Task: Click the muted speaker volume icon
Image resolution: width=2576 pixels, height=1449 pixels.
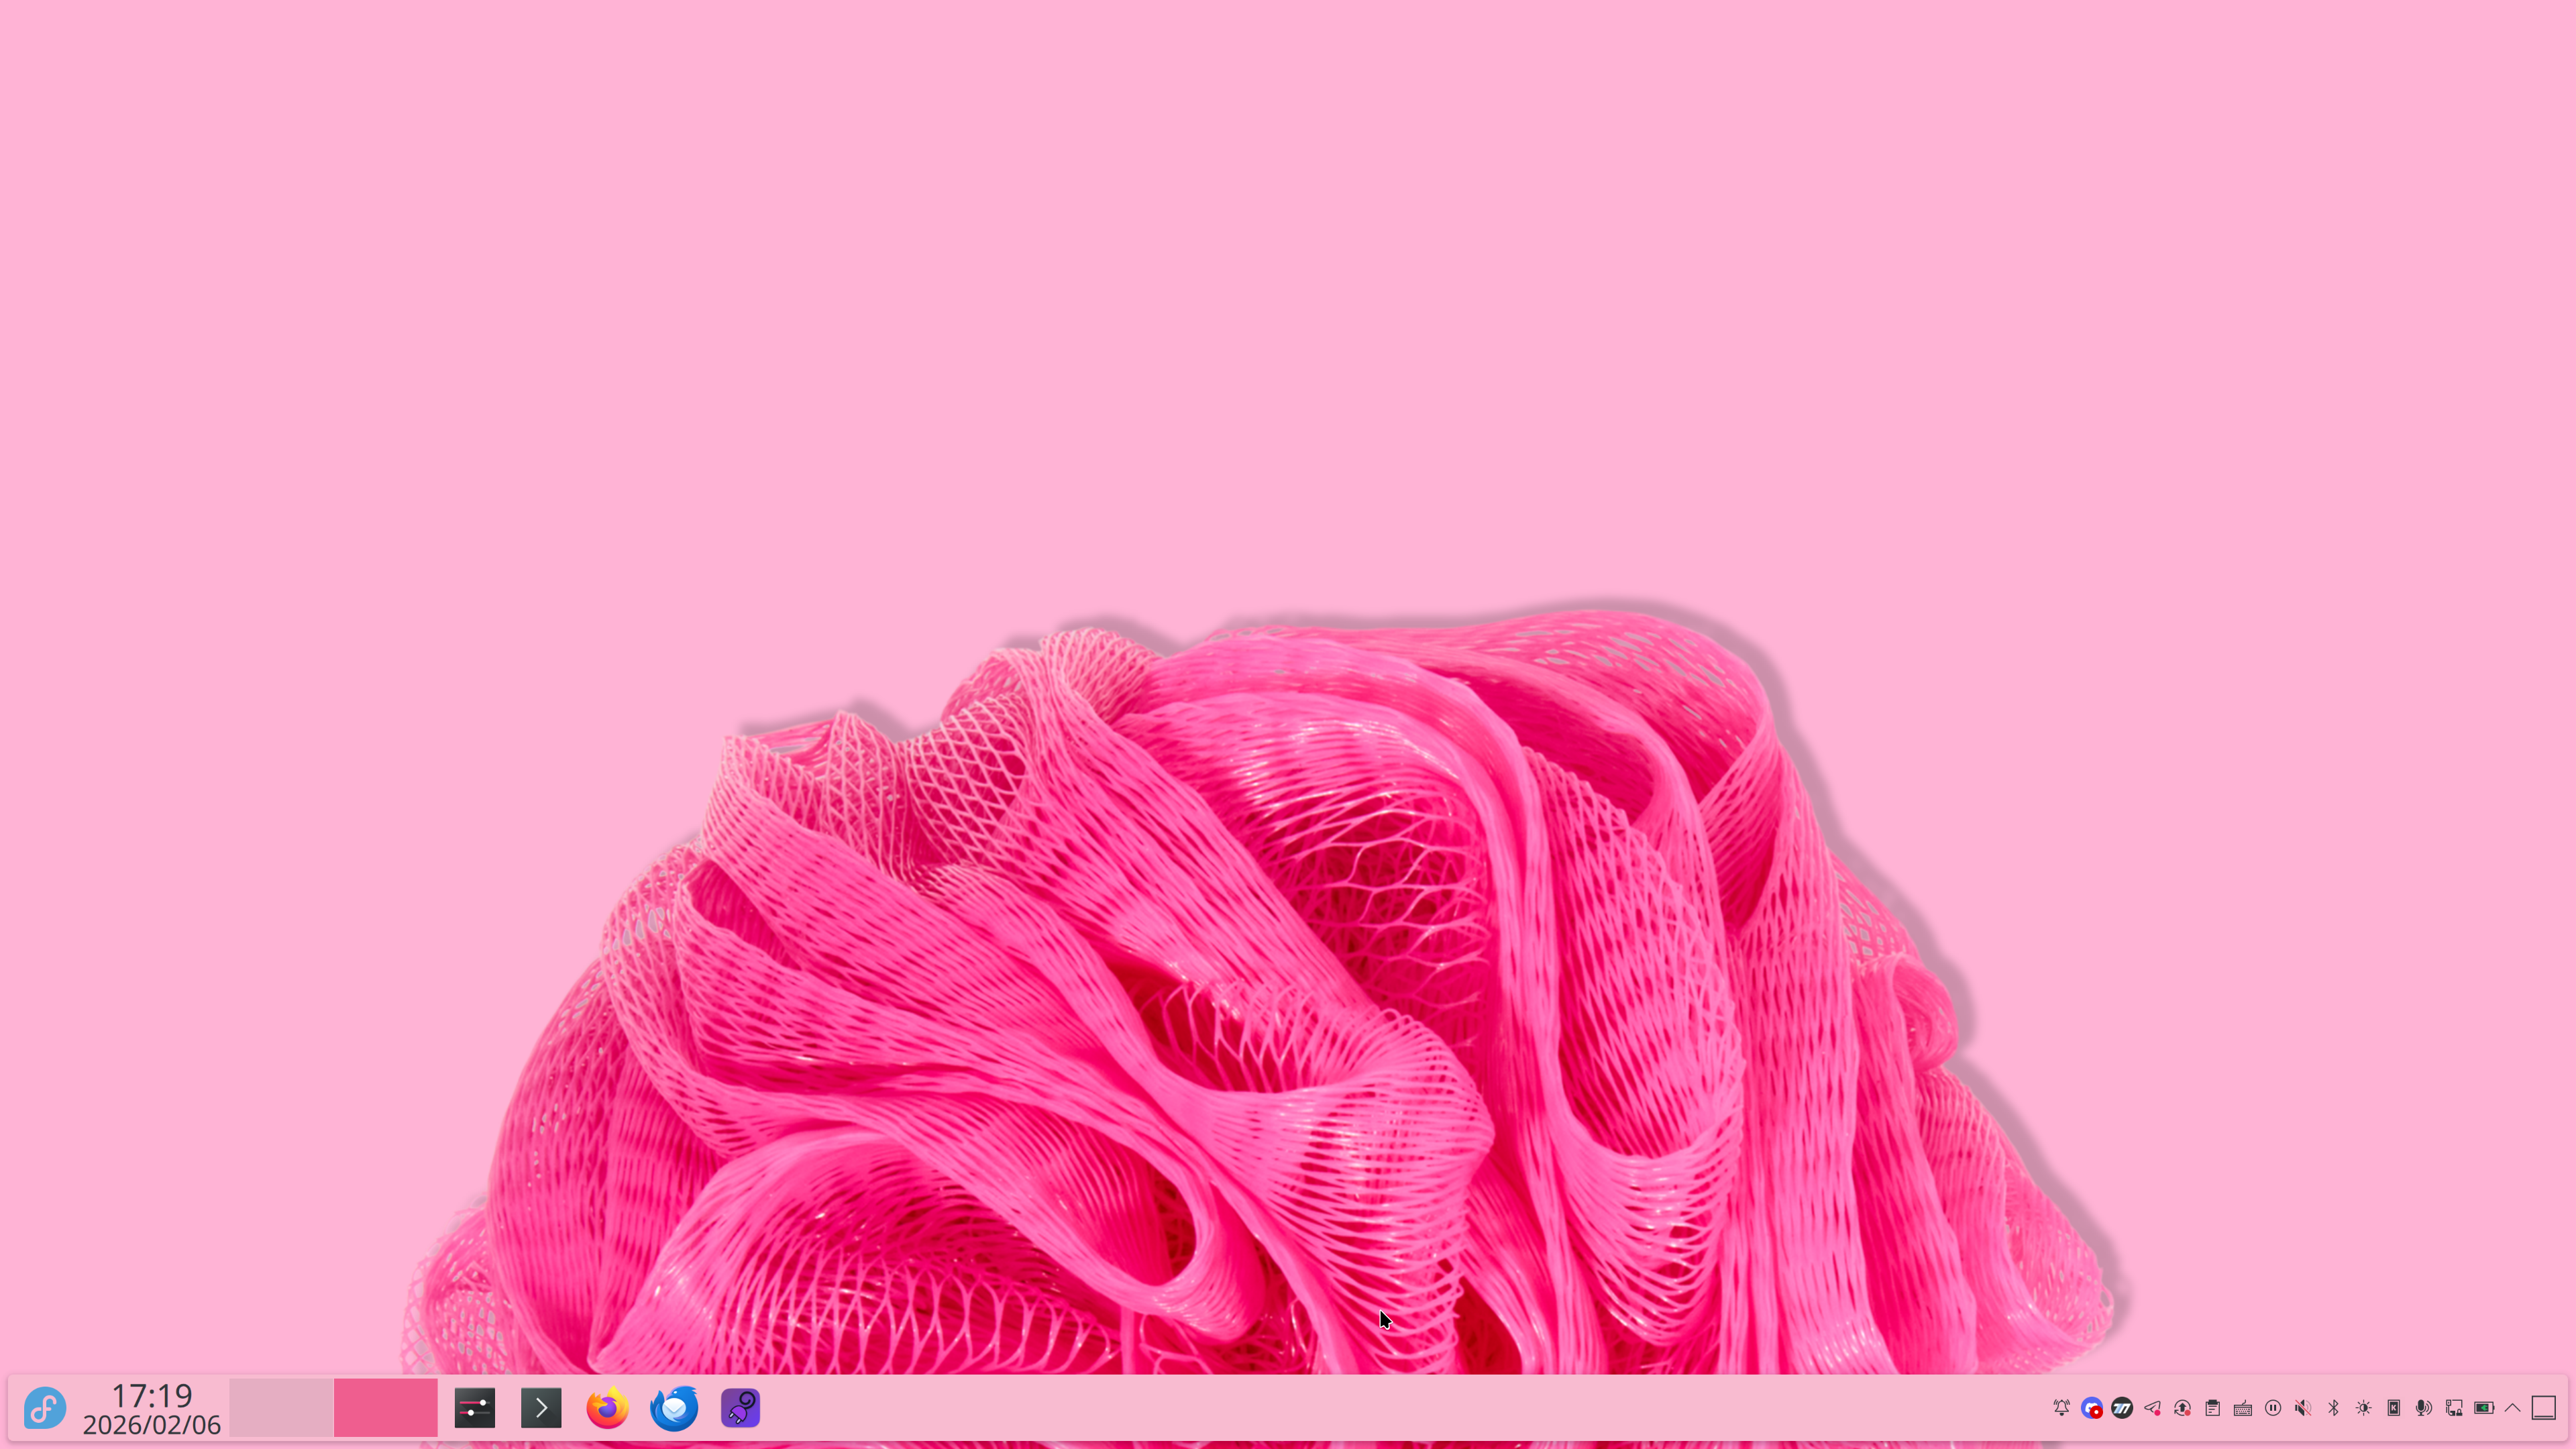Action: tap(2303, 1408)
